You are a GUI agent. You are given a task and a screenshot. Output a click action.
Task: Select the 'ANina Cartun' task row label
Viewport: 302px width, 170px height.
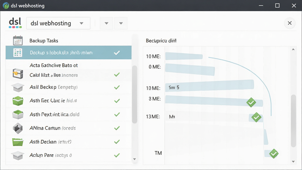52,128
